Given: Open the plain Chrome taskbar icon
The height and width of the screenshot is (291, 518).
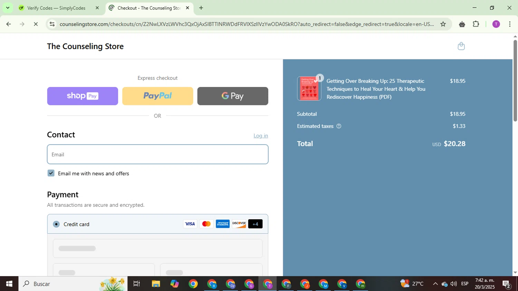Looking at the screenshot, I should pyautogui.click(x=193, y=284).
